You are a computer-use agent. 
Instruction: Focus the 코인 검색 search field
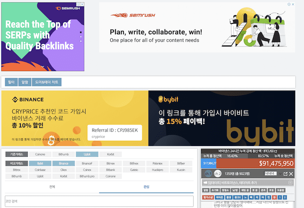pos(99,201)
